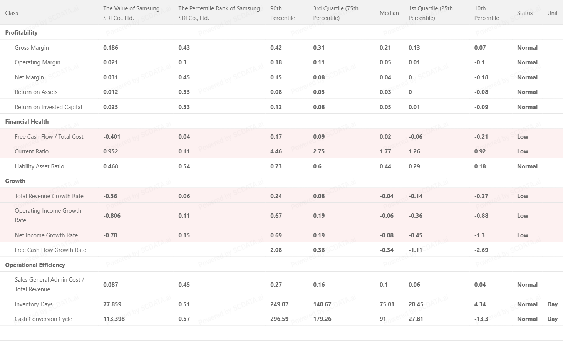563x341 pixels.
Task: Click the Free Cash Flow Growth Rate label
Action: click(x=50, y=250)
